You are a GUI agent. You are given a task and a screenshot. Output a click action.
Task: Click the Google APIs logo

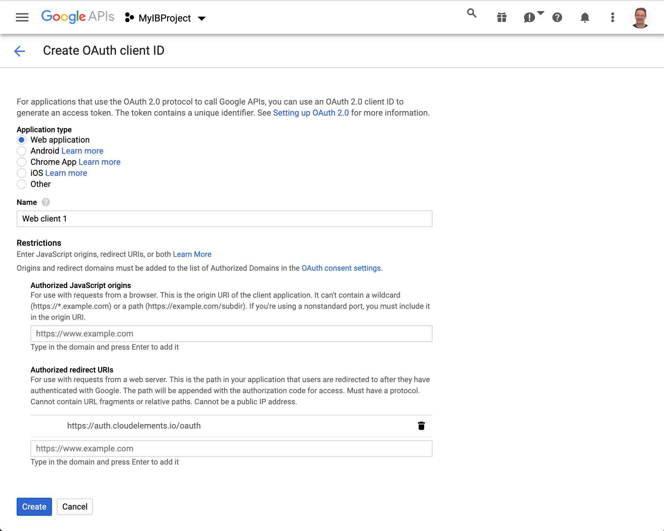point(78,17)
